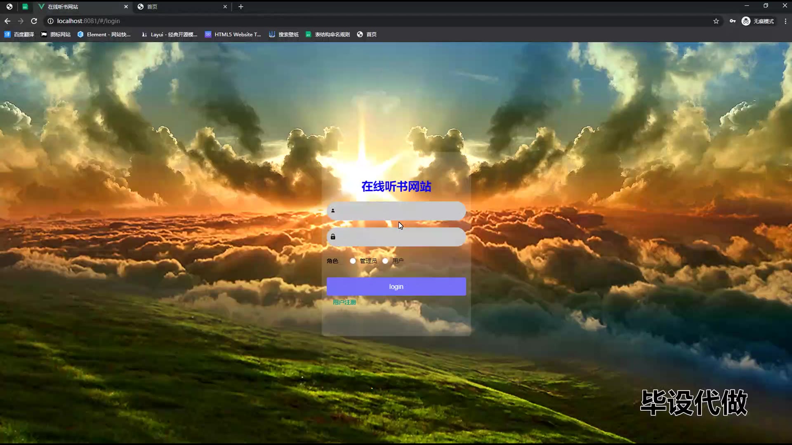The width and height of the screenshot is (792, 445).
Task: Bookmark this page with the star icon
Action: (x=716, y=21)
